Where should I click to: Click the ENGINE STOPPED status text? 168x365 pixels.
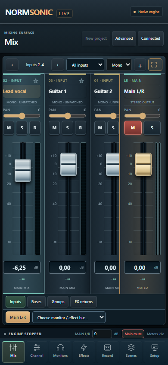[x=25, y=334]
